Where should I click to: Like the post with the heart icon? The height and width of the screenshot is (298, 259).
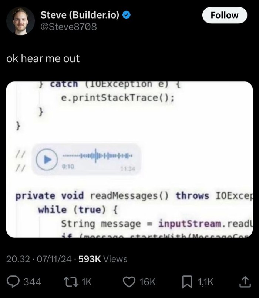tap(129, 282)
